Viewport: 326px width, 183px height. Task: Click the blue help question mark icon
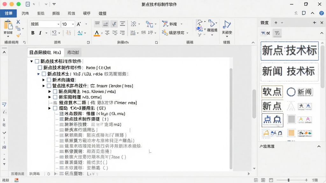point(322,13)
